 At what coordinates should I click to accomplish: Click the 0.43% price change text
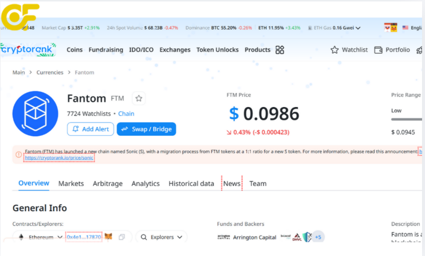[258, 132]
